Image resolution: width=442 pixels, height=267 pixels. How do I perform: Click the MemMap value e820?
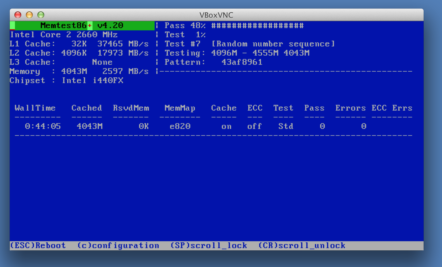coord(180,126)
